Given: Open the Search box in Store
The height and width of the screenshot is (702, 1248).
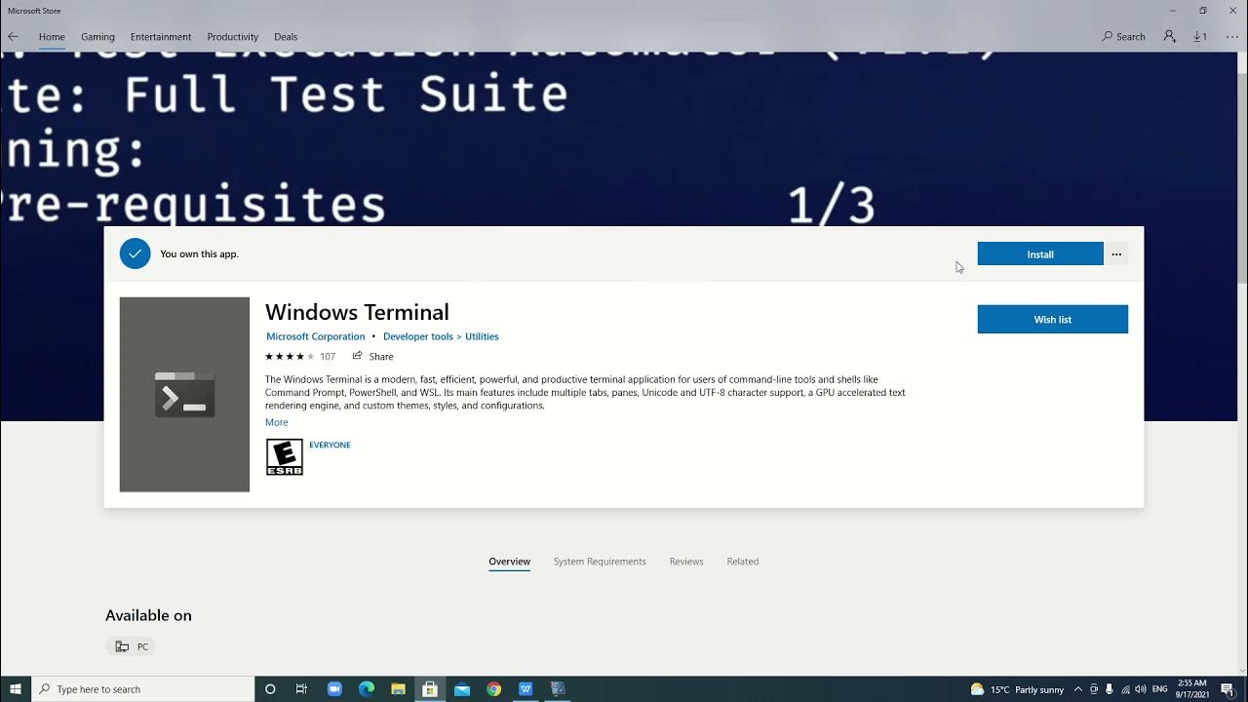Looking at the screenshot, I should 1124,37.
